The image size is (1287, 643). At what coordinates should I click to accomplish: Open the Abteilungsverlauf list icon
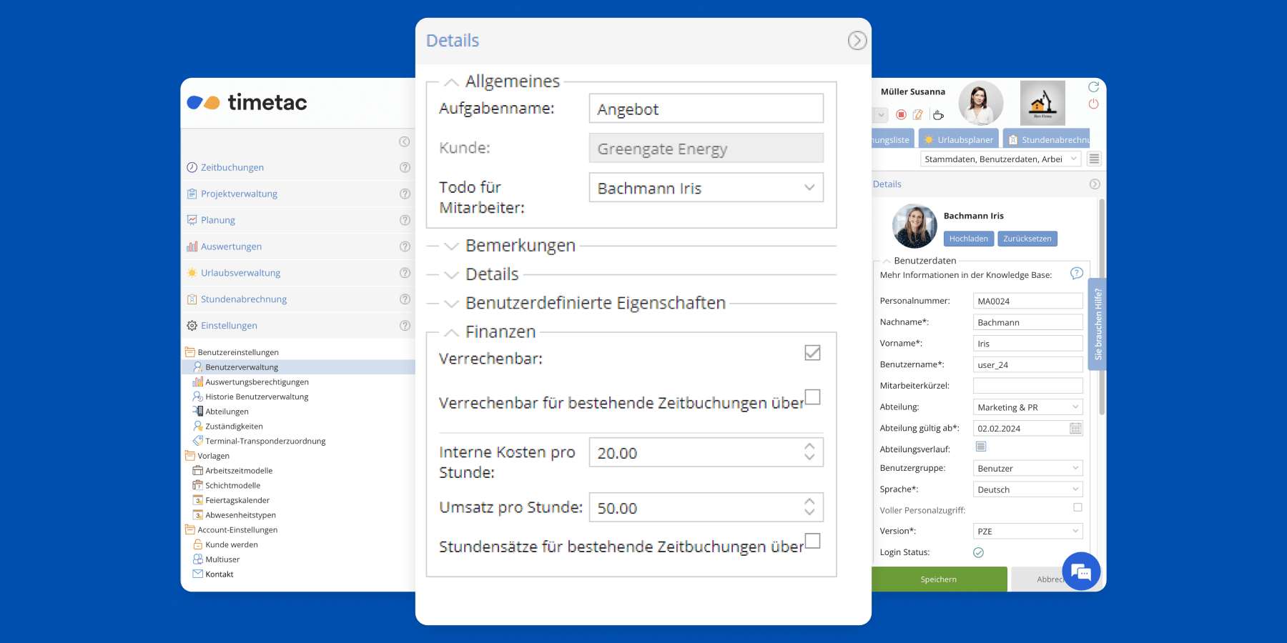(x=981, y=447)
